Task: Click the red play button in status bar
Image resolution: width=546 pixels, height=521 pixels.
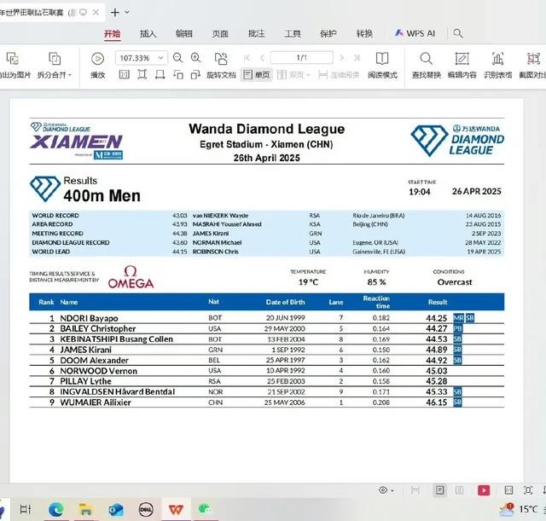Action: pyautogui.click(x=484, y=490)
